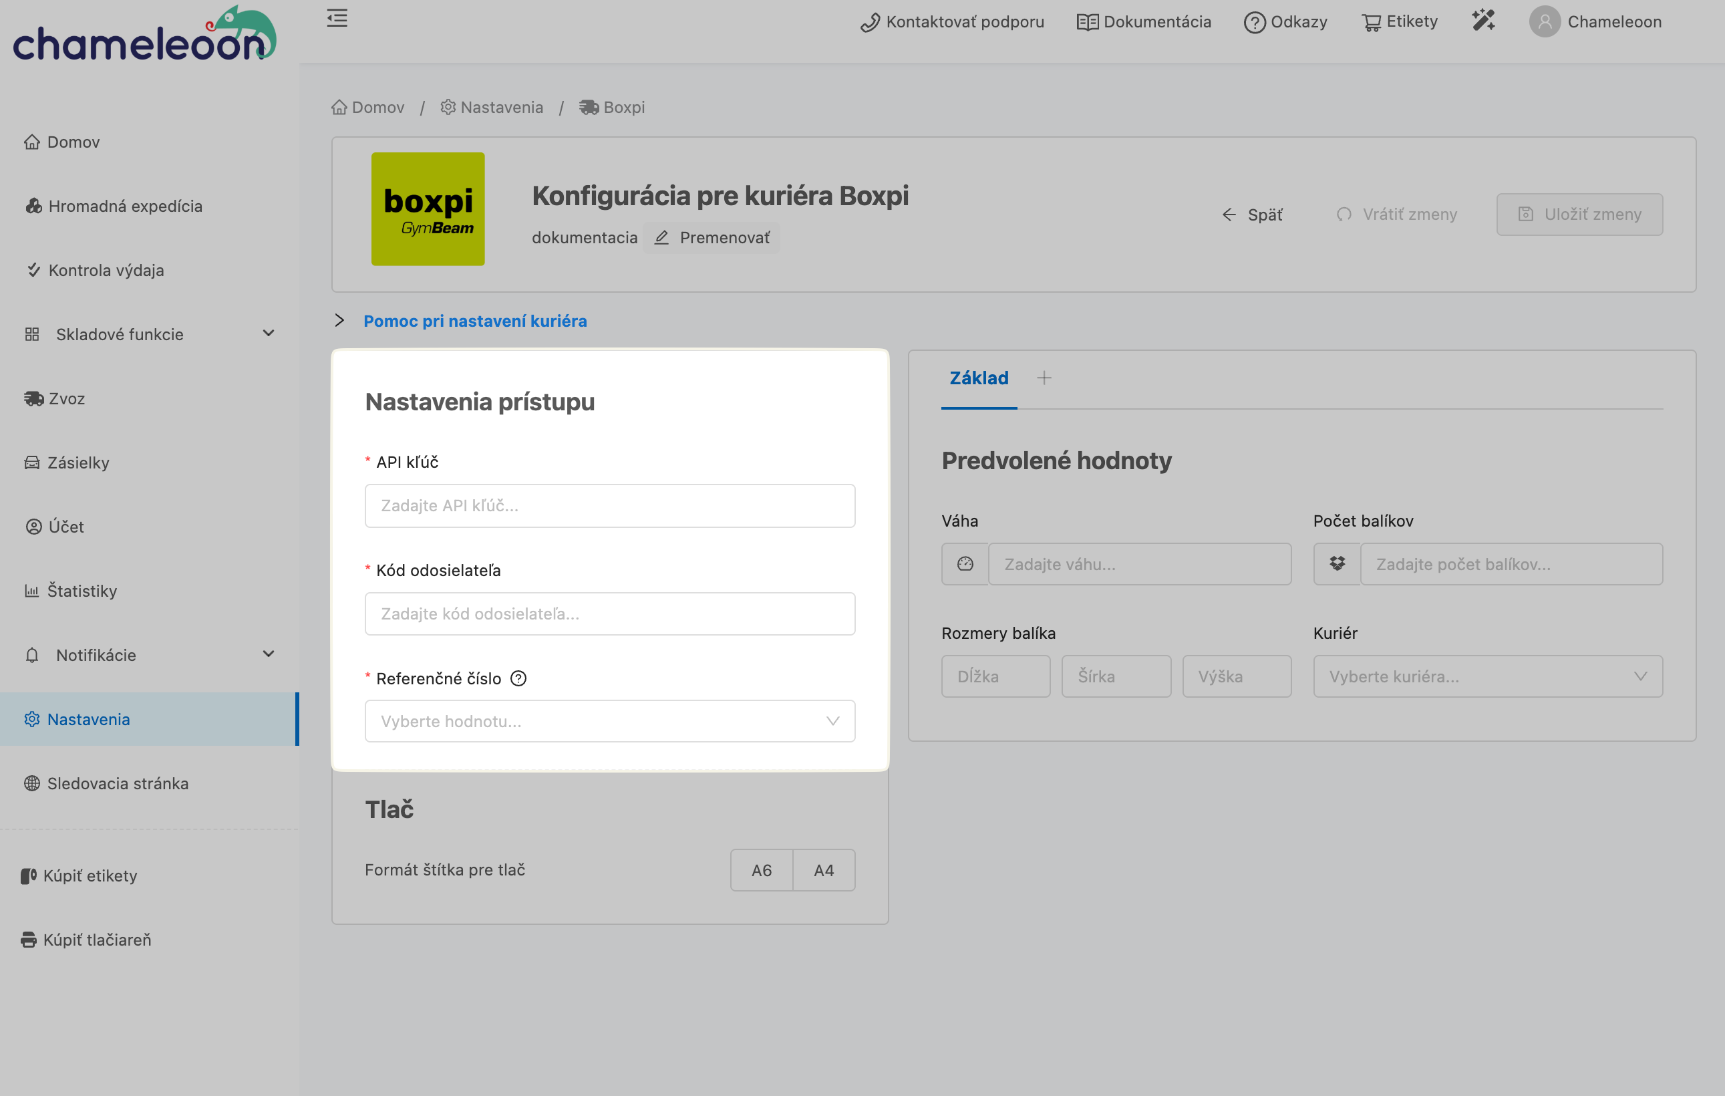Switch to the Základ tab
Screen dimensions: 1725x1096
[x=979, y=378]
